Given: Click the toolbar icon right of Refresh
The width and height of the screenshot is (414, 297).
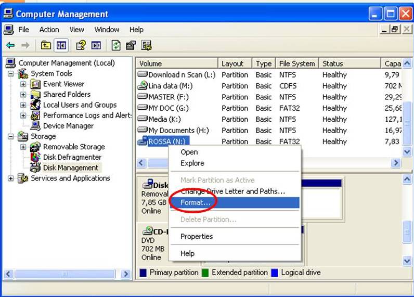Looking at the screenshot, I should pyautogui.click(x=131, y=46).
